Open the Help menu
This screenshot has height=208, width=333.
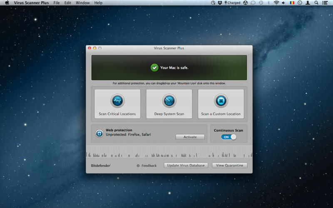98,3
